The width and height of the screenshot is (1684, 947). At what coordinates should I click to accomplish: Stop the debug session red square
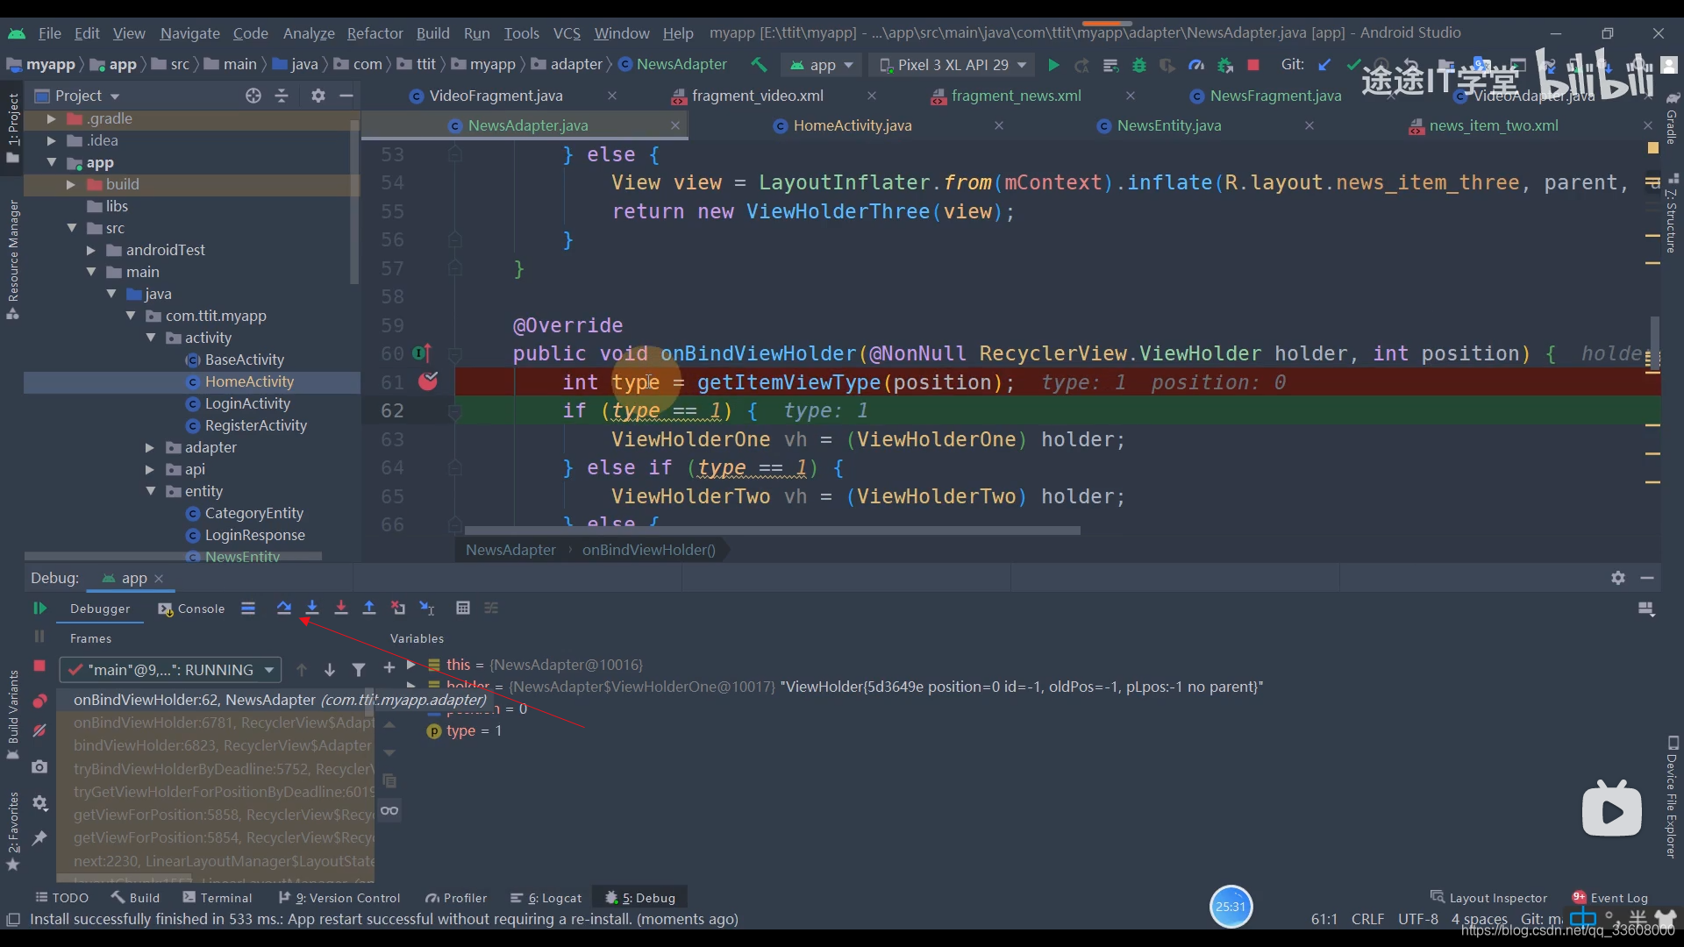(39, 666)
